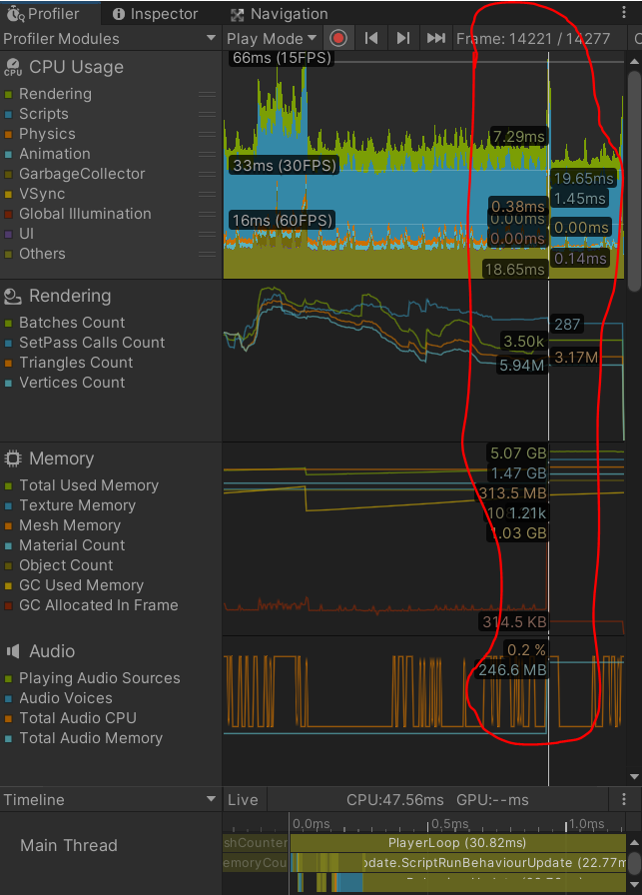Open the Profiler Modules dropdown

pyautogui.click(x=110, y=39)
